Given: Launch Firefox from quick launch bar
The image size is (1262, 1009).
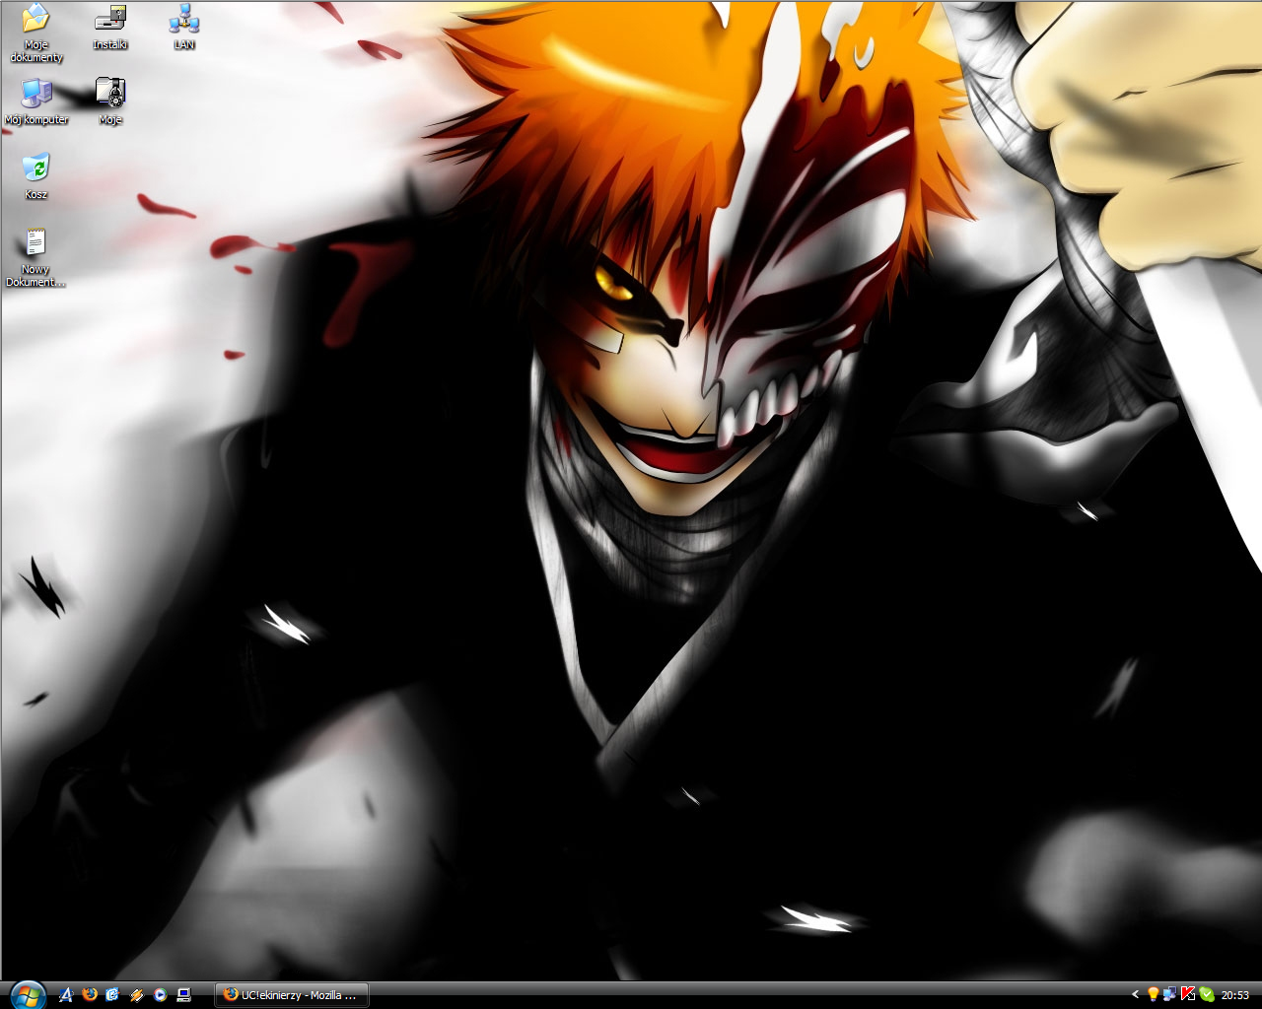Looking at the screenshot, I should click(x=91, y=995).
